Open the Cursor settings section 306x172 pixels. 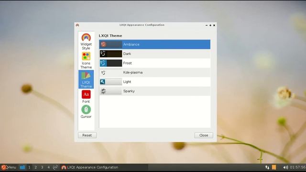[x=86, y=112]
